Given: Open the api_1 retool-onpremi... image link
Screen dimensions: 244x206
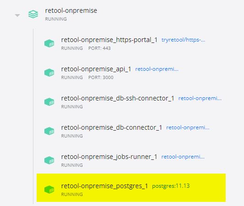Looking at the screenshot, I should (157, 69).
